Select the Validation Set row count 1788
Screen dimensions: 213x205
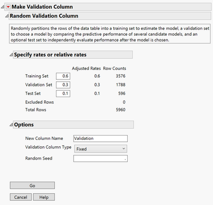click(x=120, y=85)
